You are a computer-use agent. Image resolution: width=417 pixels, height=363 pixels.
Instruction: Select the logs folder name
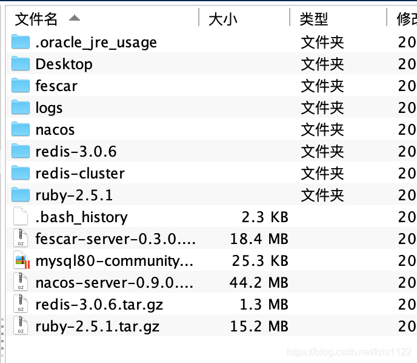click(49, 108)
